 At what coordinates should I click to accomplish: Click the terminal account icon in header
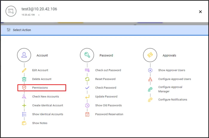point(11,11)
